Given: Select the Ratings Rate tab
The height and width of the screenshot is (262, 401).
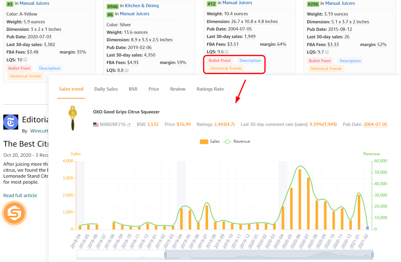Looking at the screenshot, I should (210, 89).
